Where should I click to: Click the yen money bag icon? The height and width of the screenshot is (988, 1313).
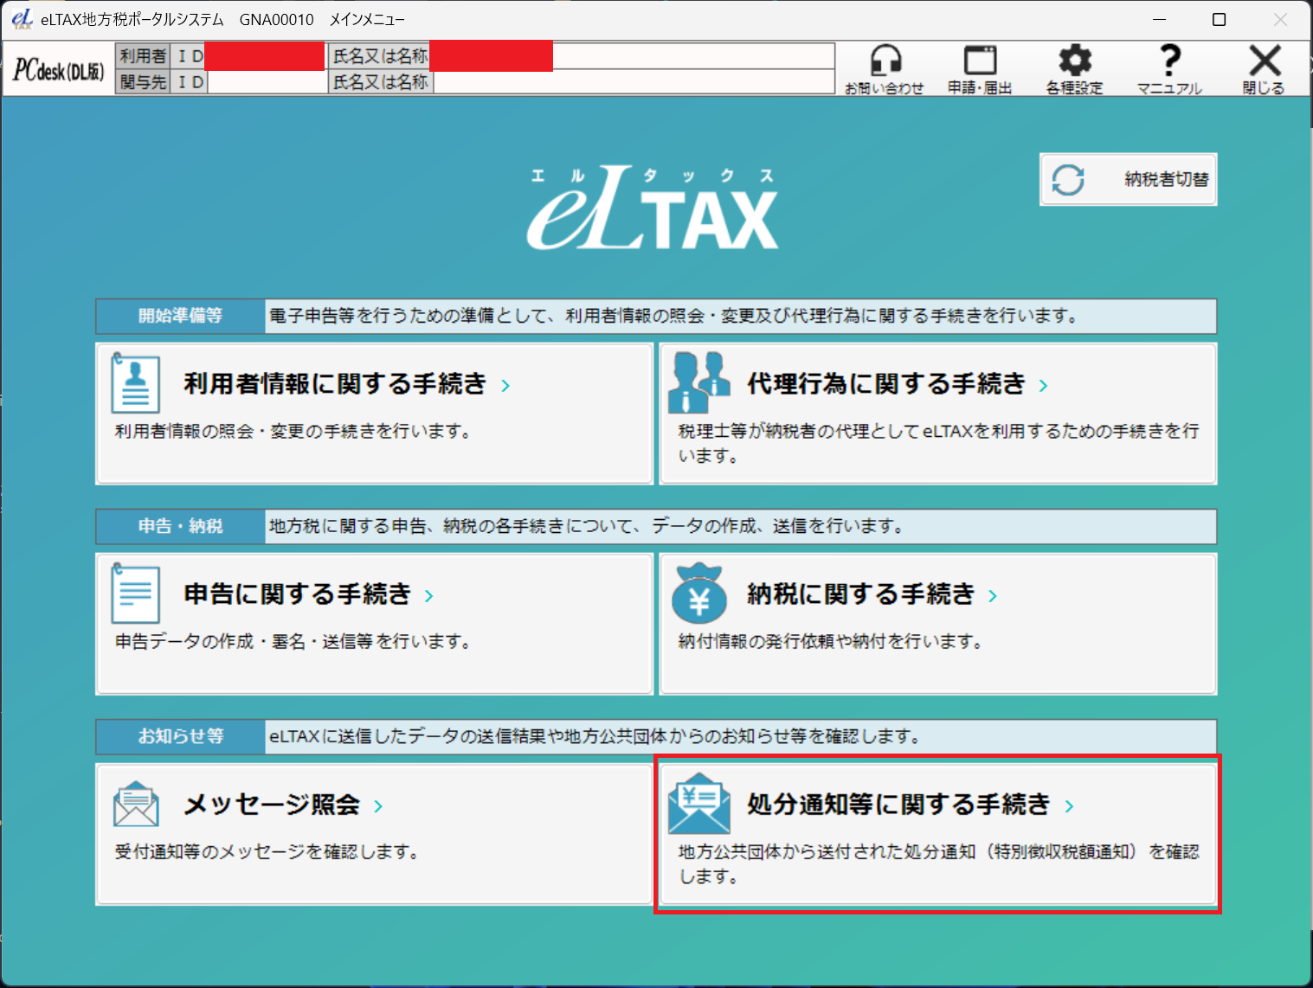(699, 593)
